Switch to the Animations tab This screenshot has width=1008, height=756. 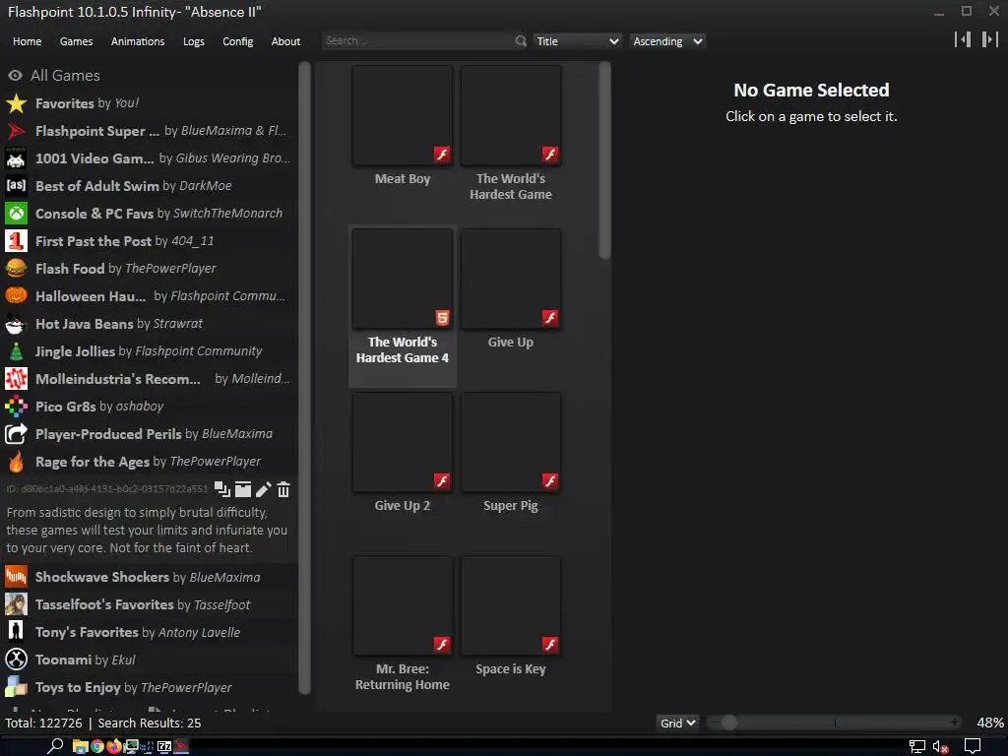[x=138, y=41]
